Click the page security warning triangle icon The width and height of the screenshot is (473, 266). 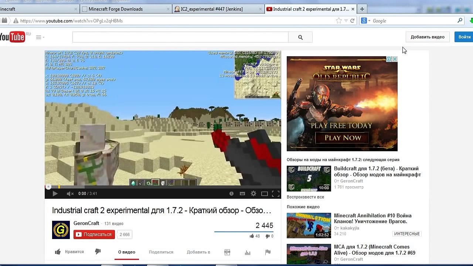16,21
